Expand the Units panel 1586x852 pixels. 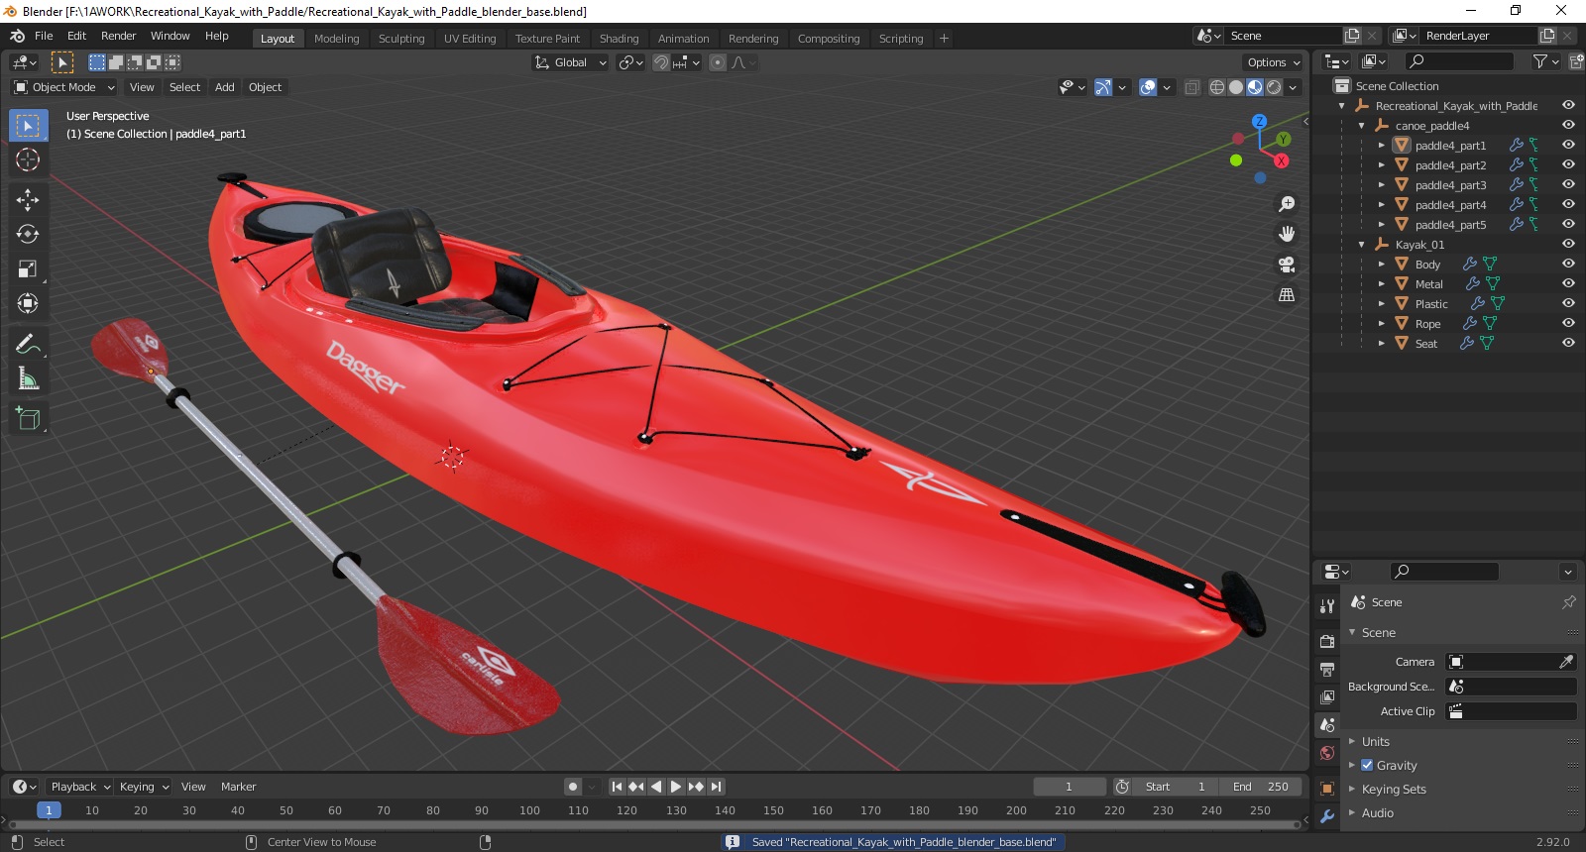click(x=1375, y=741)
